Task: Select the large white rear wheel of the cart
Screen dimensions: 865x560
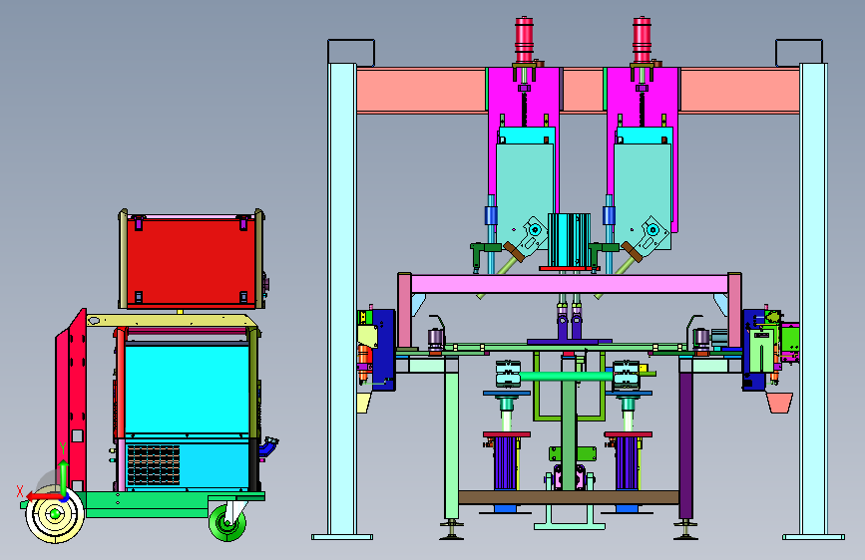Action: click(x=55, y=514)
